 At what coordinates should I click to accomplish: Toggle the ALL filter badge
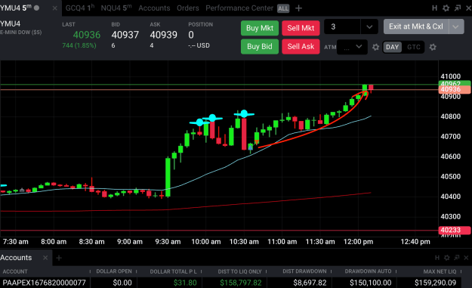283,8
